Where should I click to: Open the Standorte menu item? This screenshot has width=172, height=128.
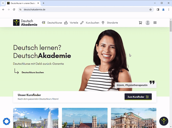(x=112, y=23)
